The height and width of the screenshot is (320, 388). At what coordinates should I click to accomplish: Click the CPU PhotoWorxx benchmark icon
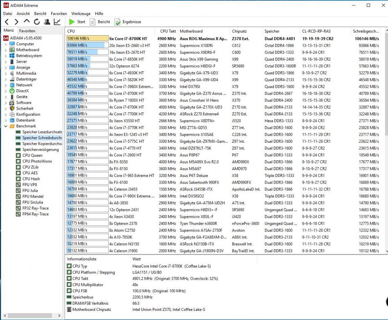pyautogui.click(x=18, y=161)
